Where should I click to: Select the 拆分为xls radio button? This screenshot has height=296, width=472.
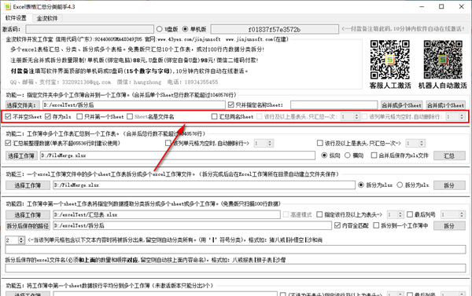(x=400, y=185)
